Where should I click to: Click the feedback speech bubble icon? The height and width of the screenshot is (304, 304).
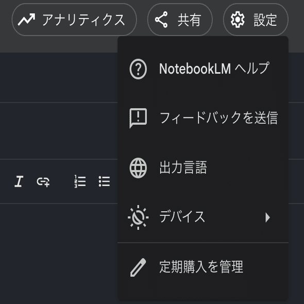[138, 119]
